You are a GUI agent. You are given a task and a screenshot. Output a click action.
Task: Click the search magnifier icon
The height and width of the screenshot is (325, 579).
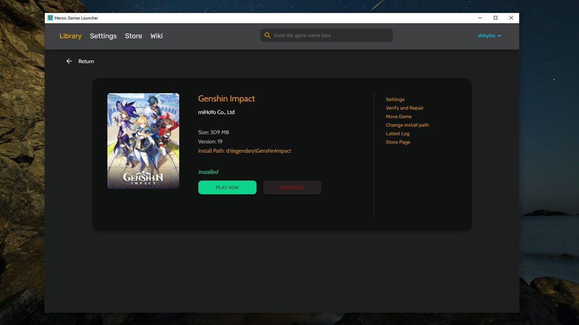tap(267, 35)
